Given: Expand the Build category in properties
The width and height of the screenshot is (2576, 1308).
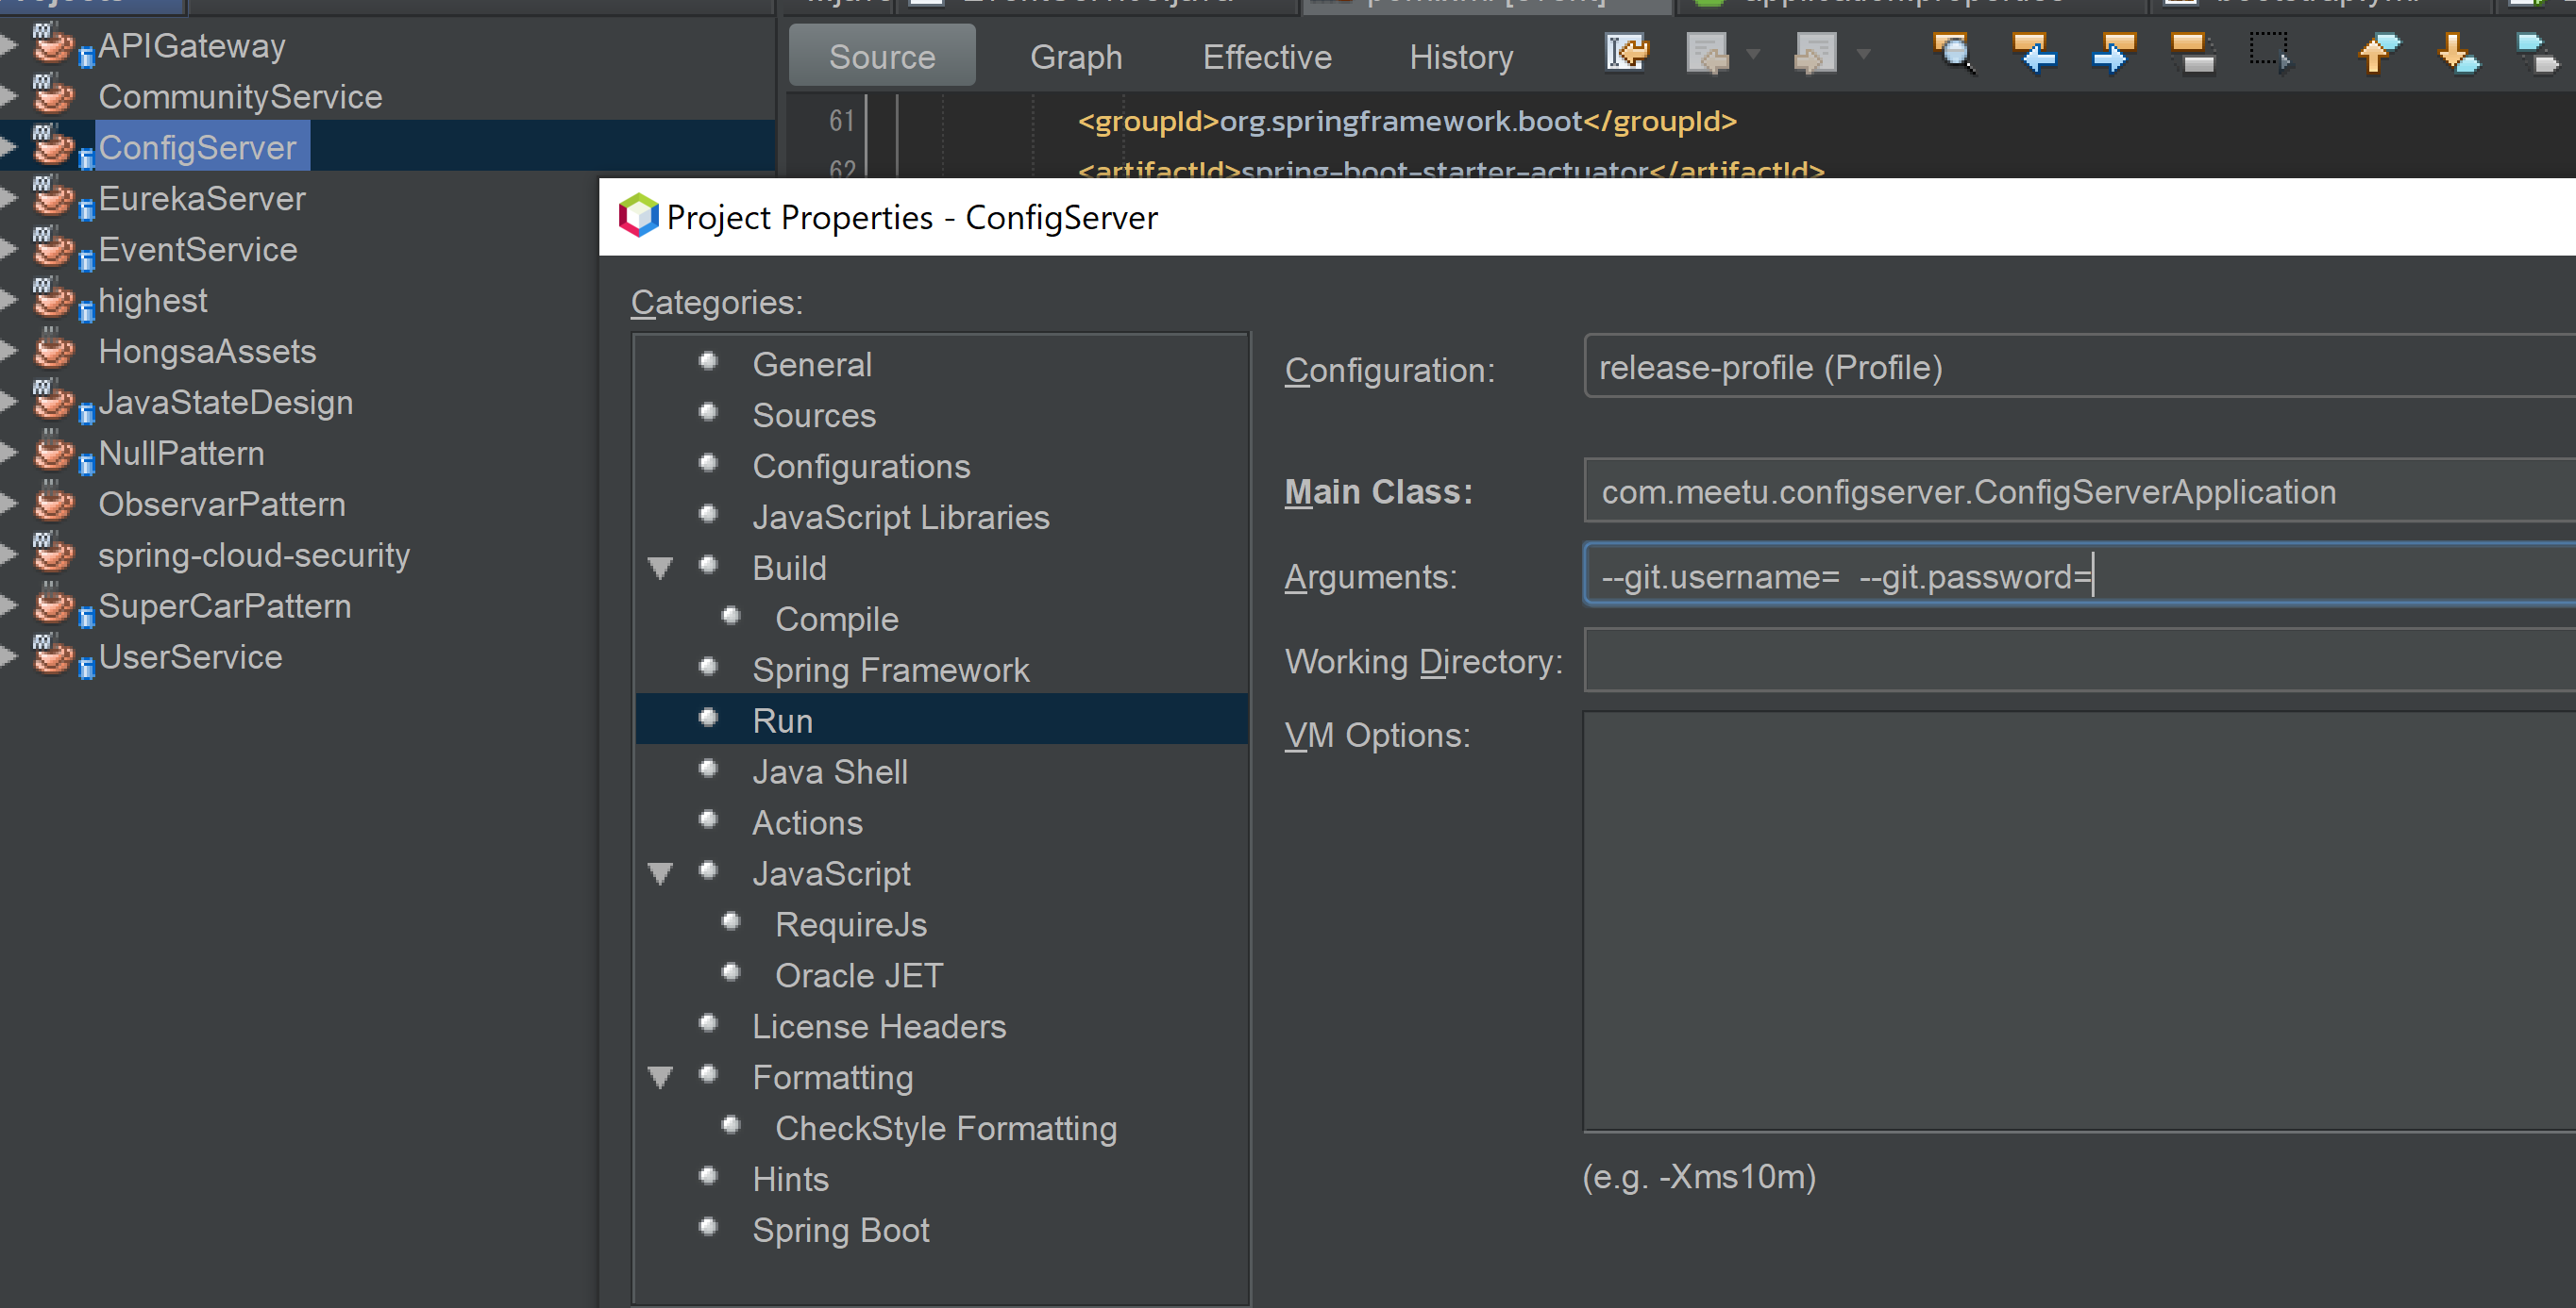Looking at the screenshot, I should 665,568.
